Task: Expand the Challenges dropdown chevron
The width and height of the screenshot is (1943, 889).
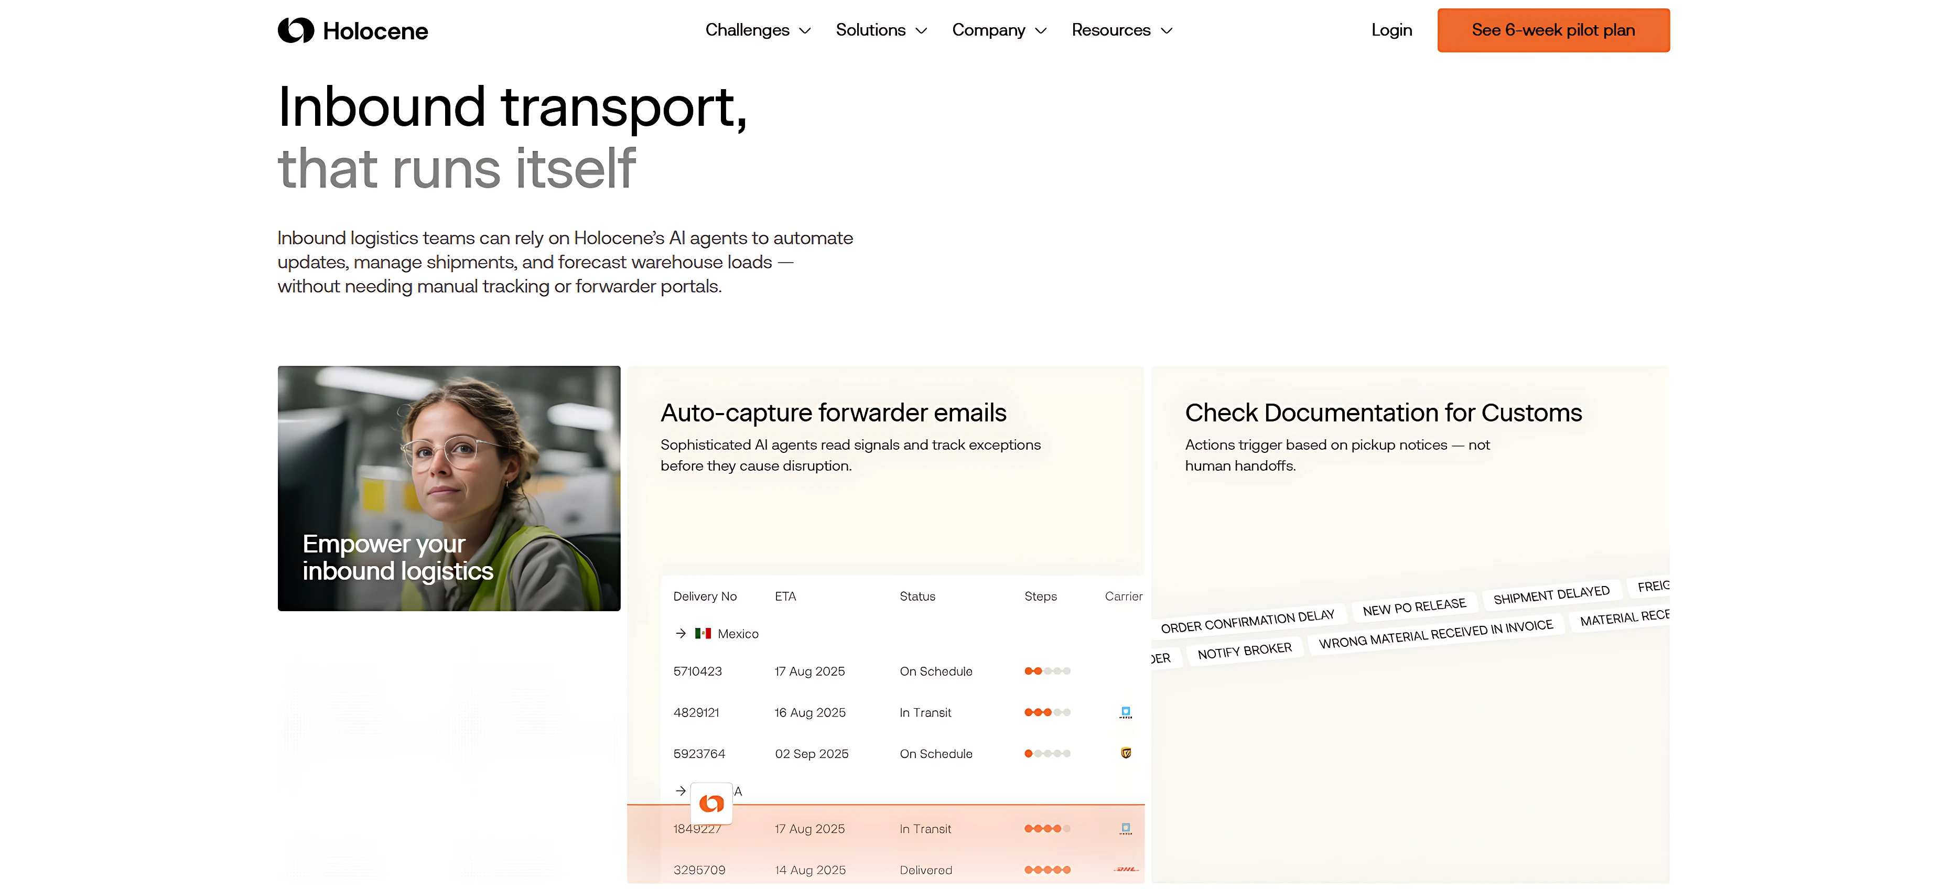Action: point(805,31)
